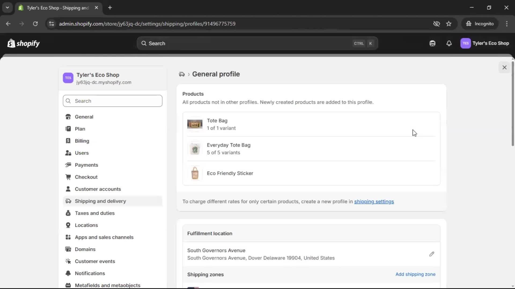Expand the browser tab search dropdown

(x=7, y=7)
